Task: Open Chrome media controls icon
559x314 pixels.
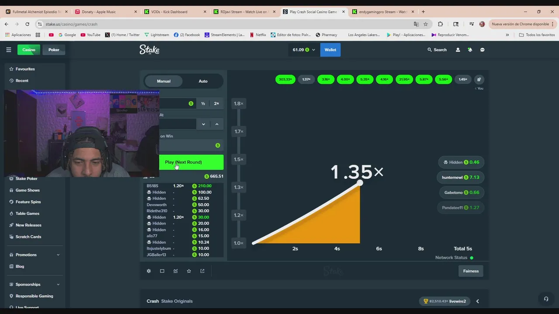Action: coord(471,24)
